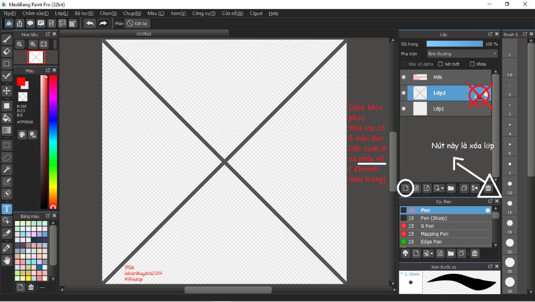Click the cloud save icon in toolbar
The height and width of the screenshot is (302, 535).
pos(9,24)
